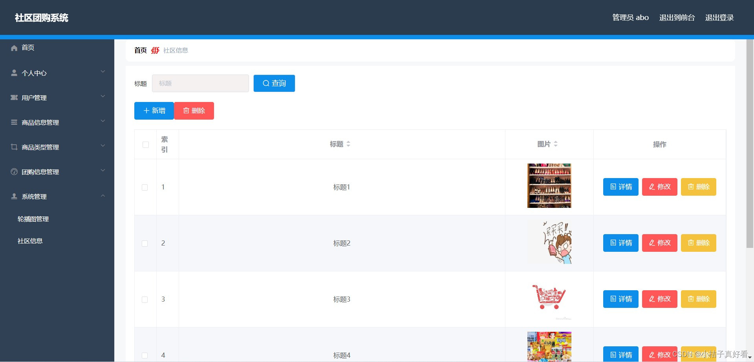Viewport: 754px width, 362px height.
Task: Click the 社区信息 breadcrumb text
Action: pyautogui.click(x=176, y=50)
